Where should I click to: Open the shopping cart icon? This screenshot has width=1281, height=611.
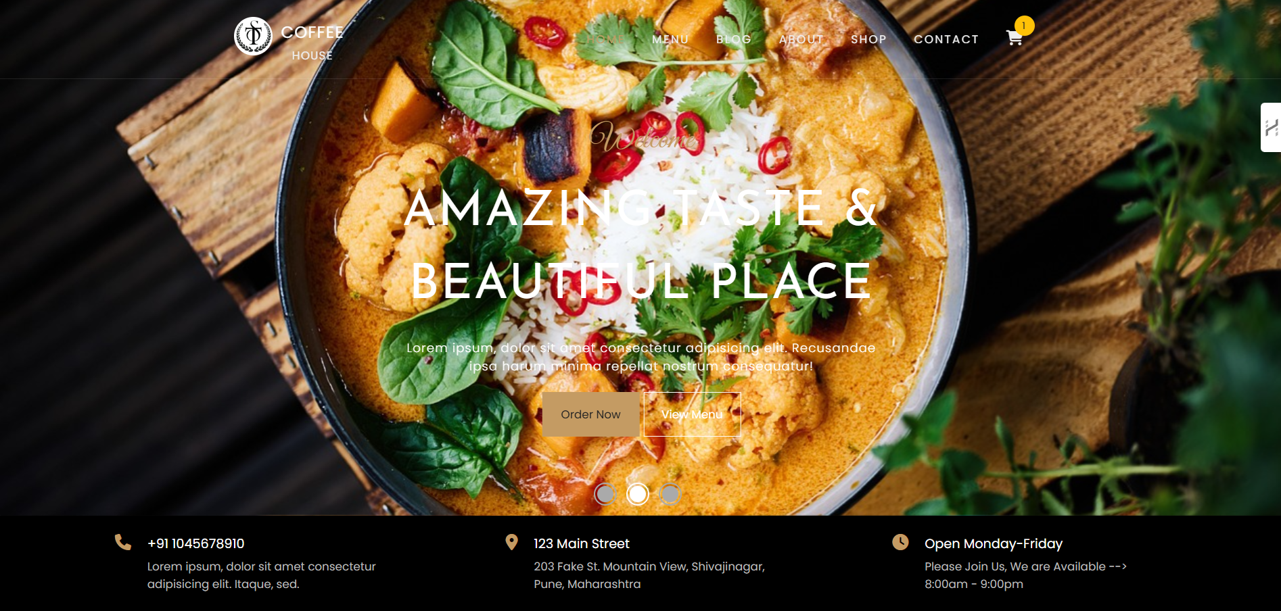1014,39
